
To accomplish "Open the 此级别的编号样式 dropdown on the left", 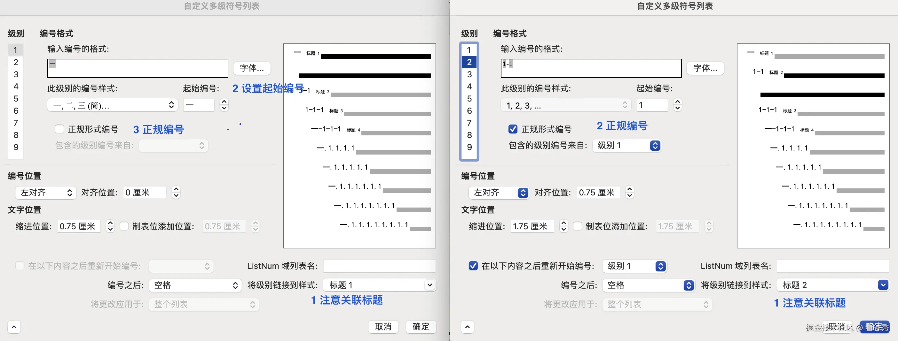I will tap(112, 105).
